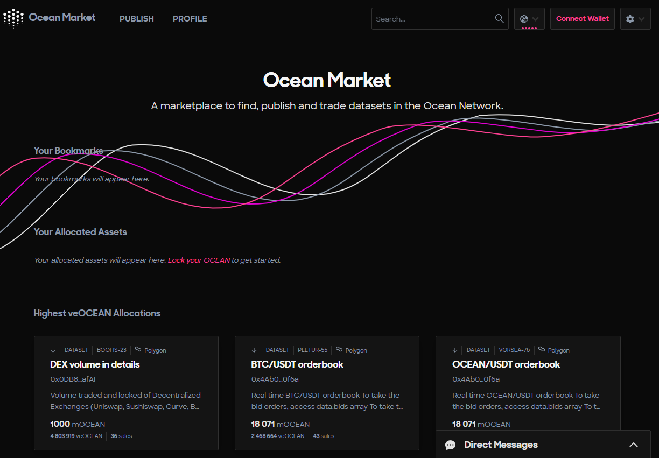Click Your bookmarks will appear here text
This screenshot has height=458, width=659.
coord(92,179)
